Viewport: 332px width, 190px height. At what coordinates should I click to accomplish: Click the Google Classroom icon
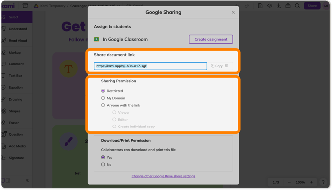[x=96, y=39]
